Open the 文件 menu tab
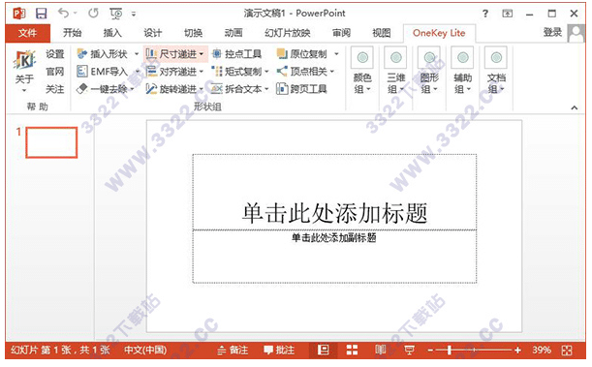 coord(27,33)
